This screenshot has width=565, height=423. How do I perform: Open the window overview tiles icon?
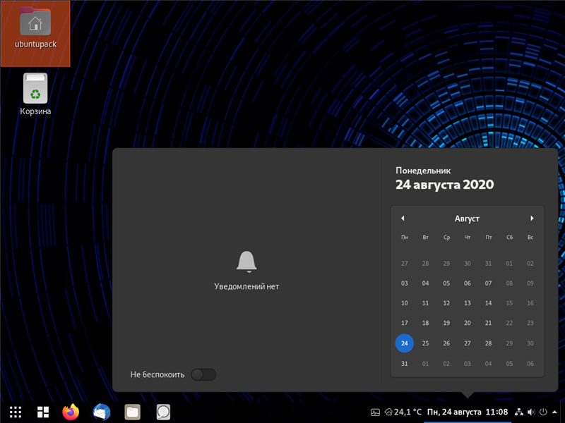(x=43, y=412)
